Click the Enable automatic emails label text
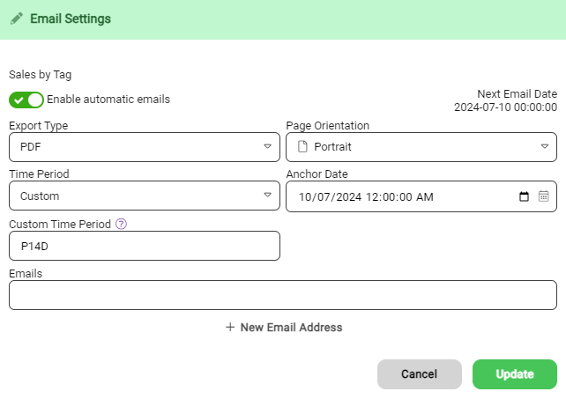Image resolution: width=566 pixels, height=399 pixels. 108,100
